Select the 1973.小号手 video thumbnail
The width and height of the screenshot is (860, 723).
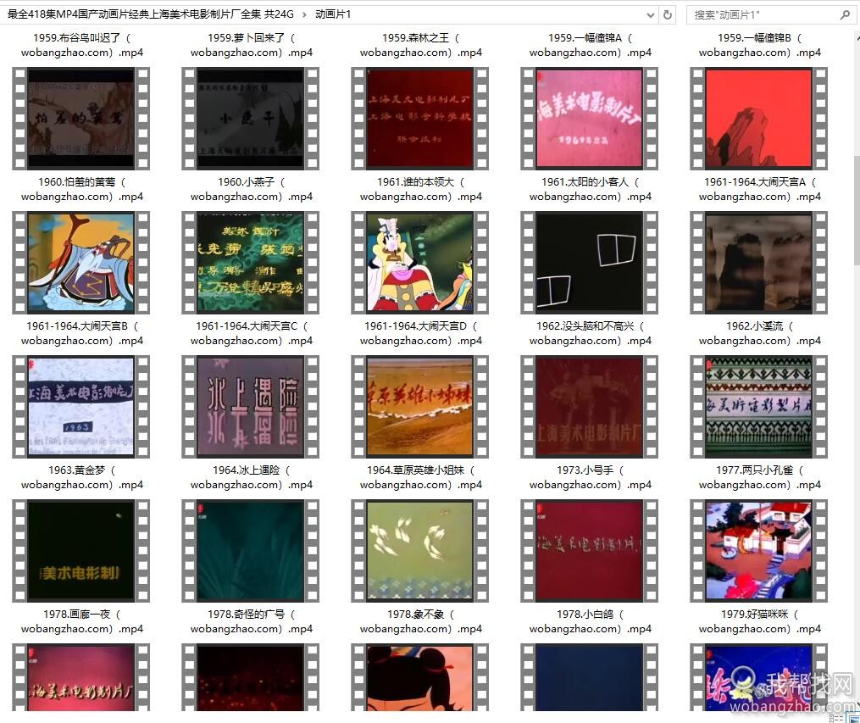pyautogui.click(x=590, y=407)
